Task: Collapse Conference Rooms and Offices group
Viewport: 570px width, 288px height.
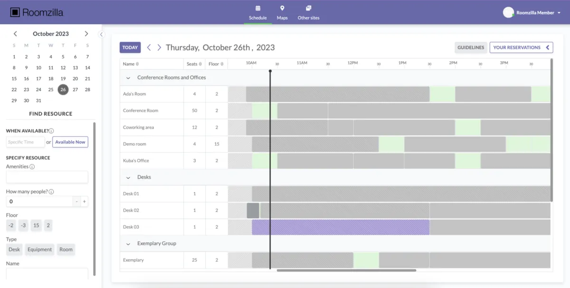Action: click(x=128, y=77)
